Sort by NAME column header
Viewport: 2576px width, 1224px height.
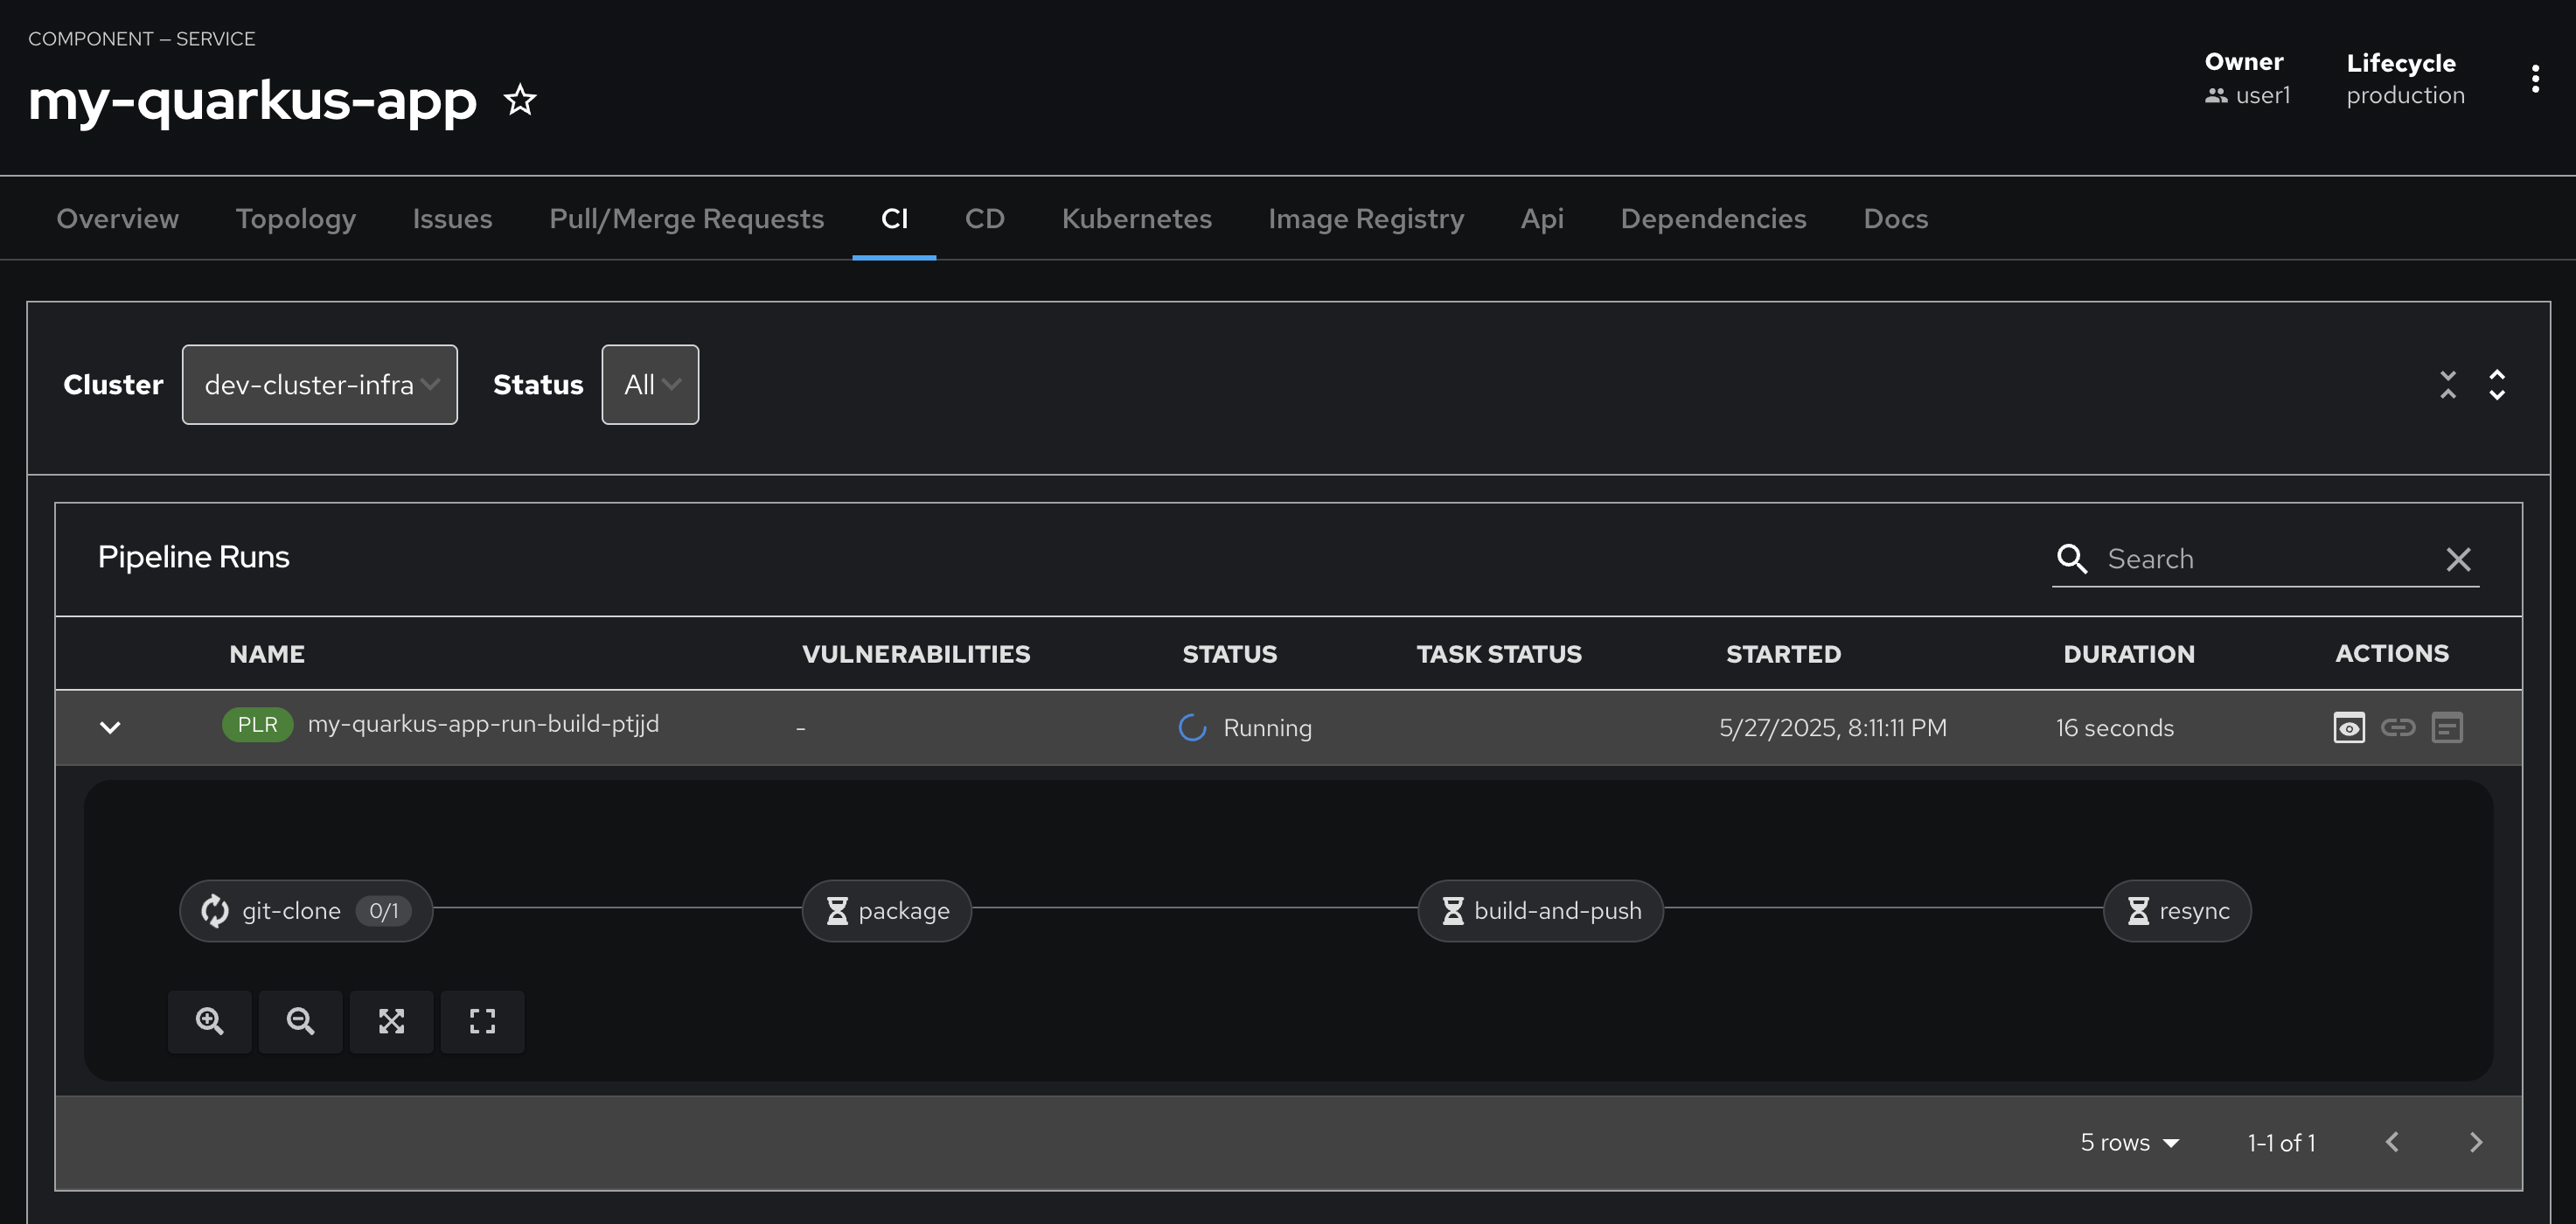[267, 654]
